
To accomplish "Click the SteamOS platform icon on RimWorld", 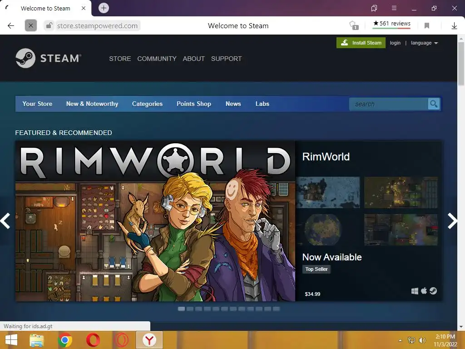I will (433, 291).
